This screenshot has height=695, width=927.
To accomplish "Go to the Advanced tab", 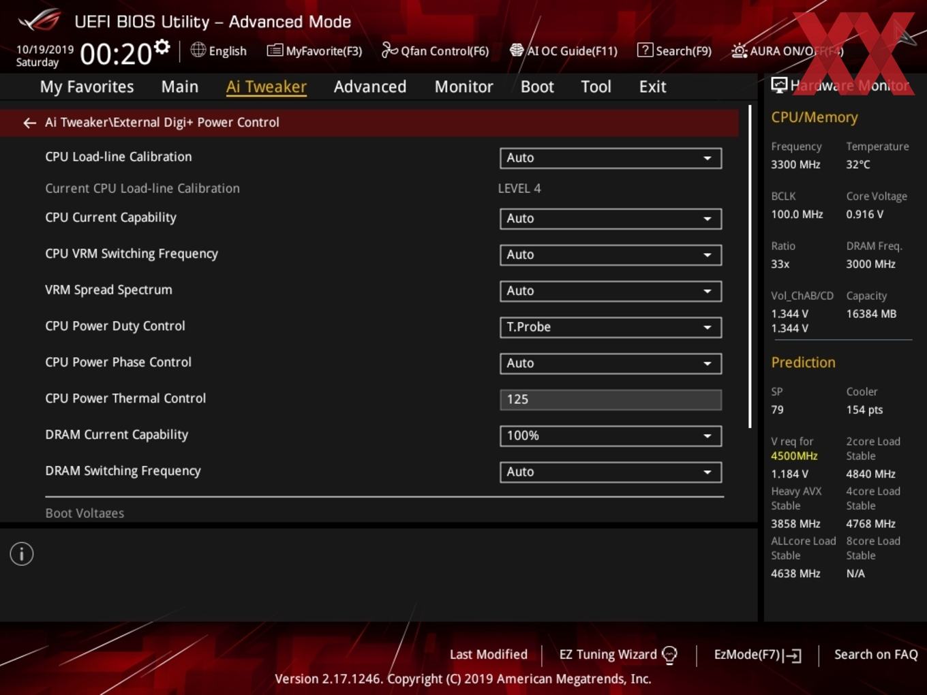I will 370,87.
